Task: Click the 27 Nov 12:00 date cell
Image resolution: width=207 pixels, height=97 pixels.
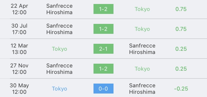Action: pos(19,69)
